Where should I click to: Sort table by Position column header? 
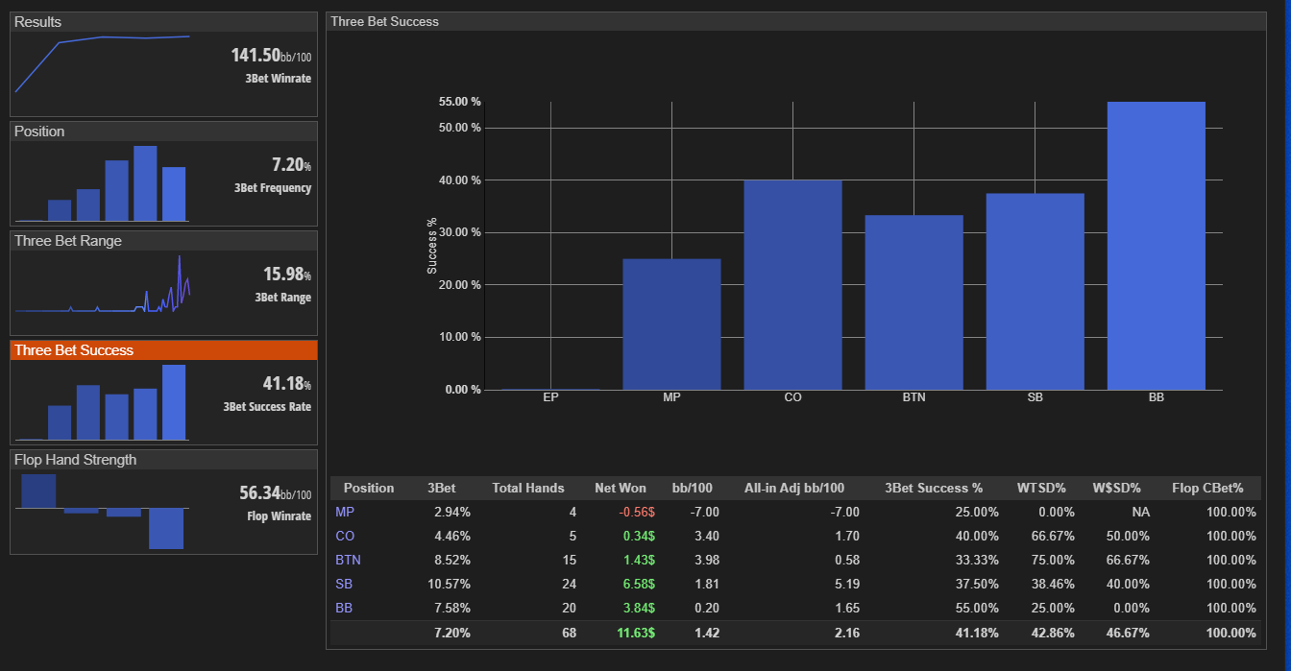[x=369, y=488]
